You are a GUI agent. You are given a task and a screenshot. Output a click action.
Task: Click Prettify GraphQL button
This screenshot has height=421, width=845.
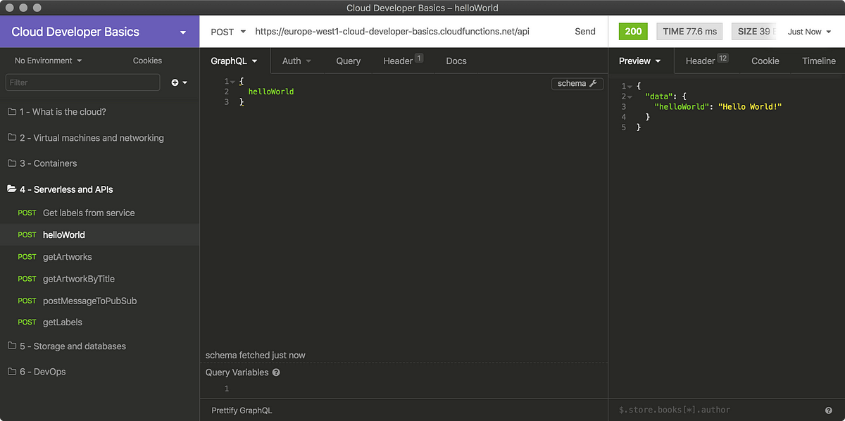pyautogui.click(x=242, y=410)
